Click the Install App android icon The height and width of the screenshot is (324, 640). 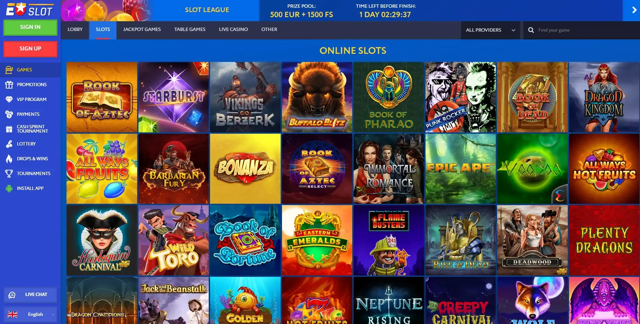[9, 188]
